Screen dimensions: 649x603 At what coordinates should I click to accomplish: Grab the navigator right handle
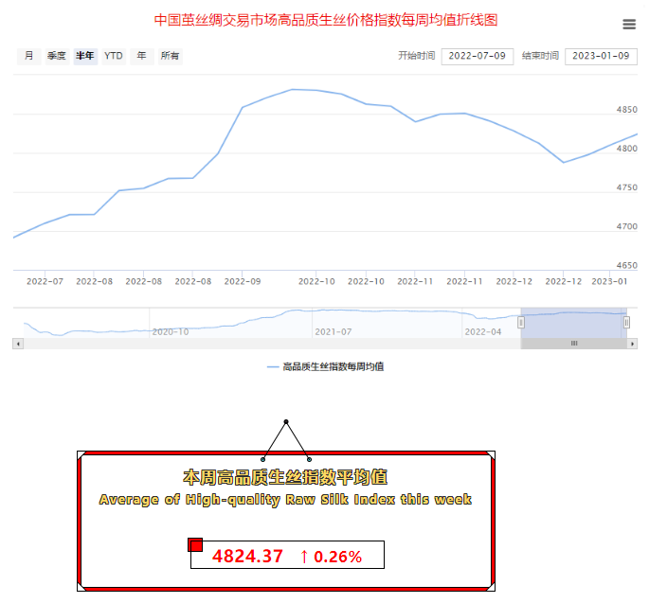tap(626, 323)
